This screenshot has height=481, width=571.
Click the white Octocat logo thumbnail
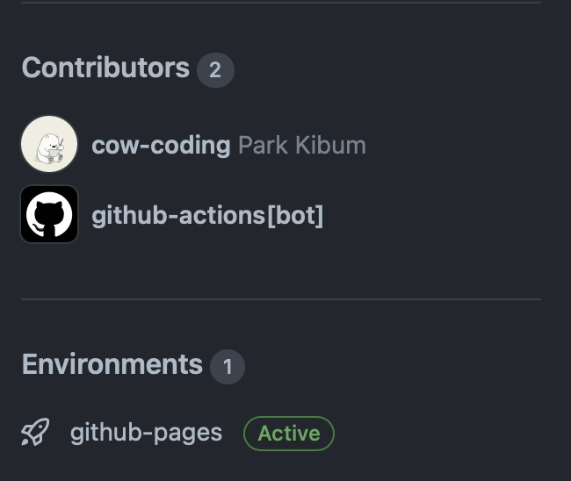coord(49,214)
